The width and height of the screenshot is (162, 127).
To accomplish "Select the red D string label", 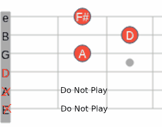I will click(x=6, y=74).
